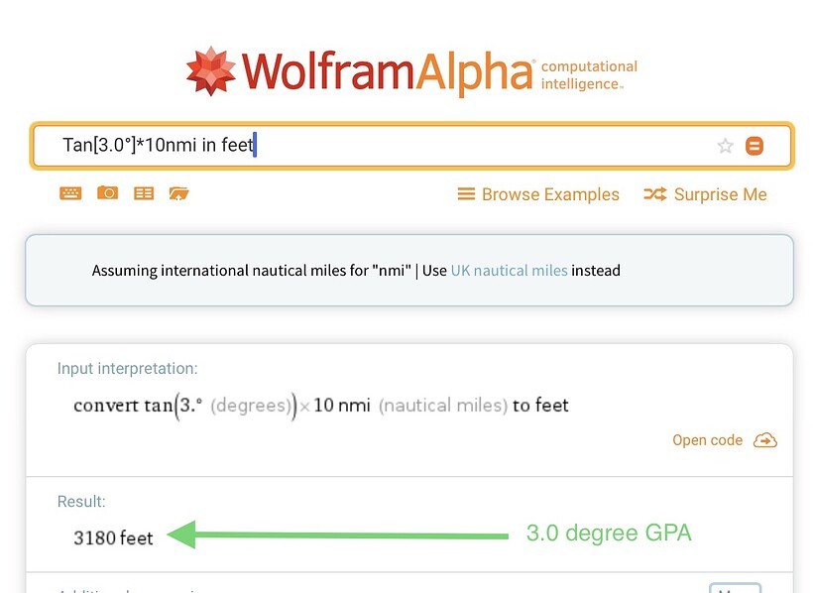Open the extended keyboard icon
This screenshot has width=813, height=593.
[70, 193]
